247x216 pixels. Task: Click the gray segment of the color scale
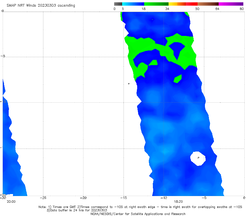click(x=118, y=4)
